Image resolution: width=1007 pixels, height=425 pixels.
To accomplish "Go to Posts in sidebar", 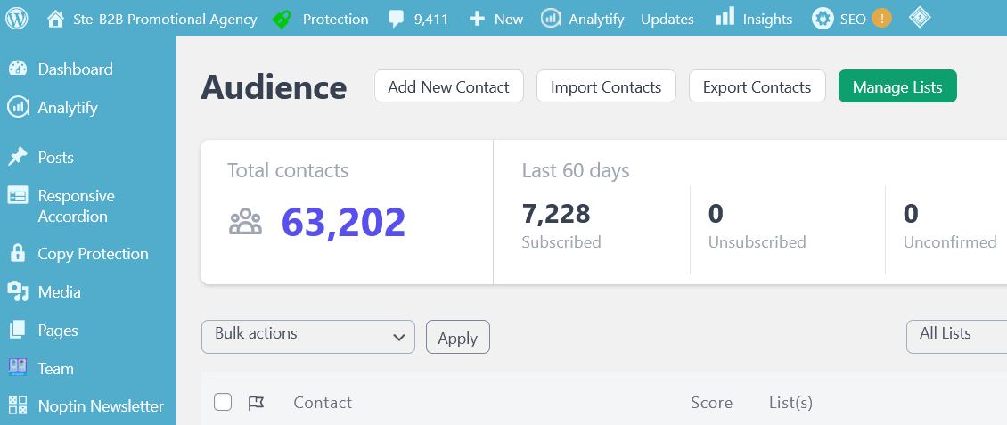I will pyautogui.click(x=55, y=158).
